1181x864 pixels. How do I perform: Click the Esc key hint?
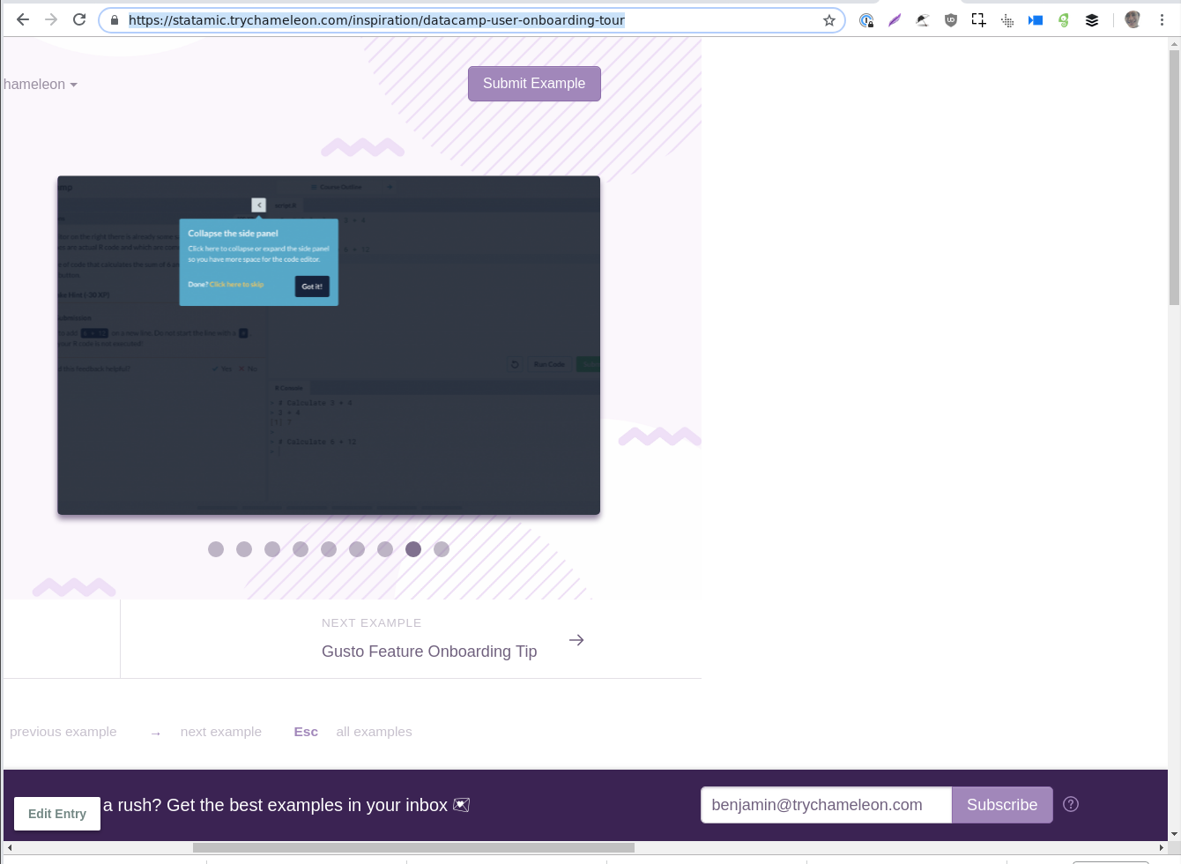[x=306, y=732]
